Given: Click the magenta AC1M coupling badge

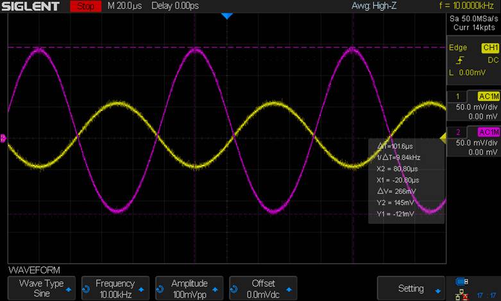Looking at the screenshot, I should point(489,132).
